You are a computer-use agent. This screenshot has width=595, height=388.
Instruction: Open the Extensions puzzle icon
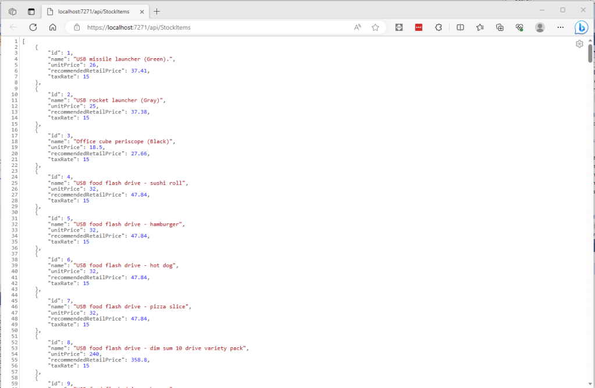tap(439, 27)
